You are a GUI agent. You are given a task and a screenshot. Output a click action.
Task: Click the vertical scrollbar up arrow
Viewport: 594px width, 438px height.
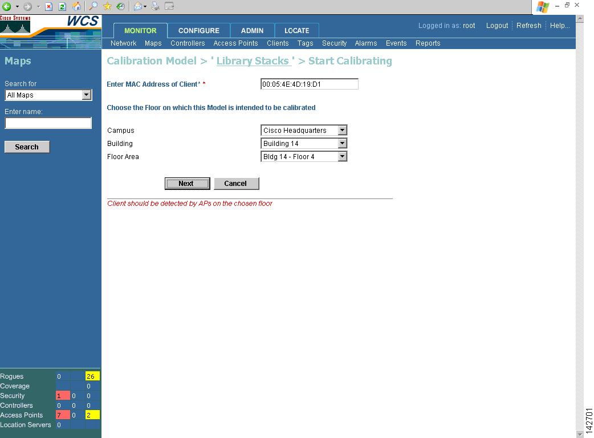pos(580,19)
